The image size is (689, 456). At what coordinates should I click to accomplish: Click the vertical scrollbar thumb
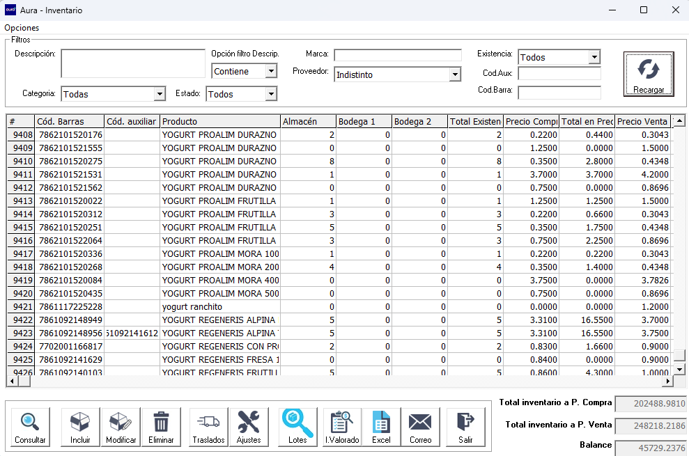679,355
